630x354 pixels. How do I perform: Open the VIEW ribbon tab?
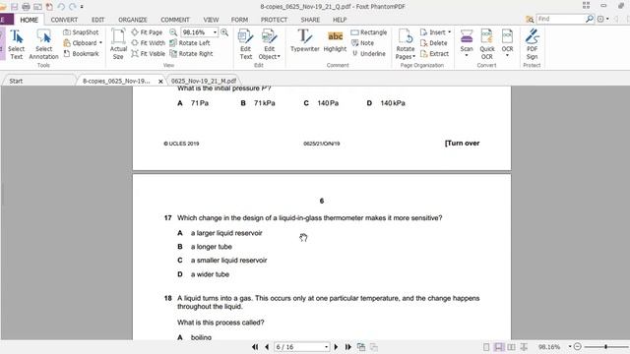tap(211, 20)
